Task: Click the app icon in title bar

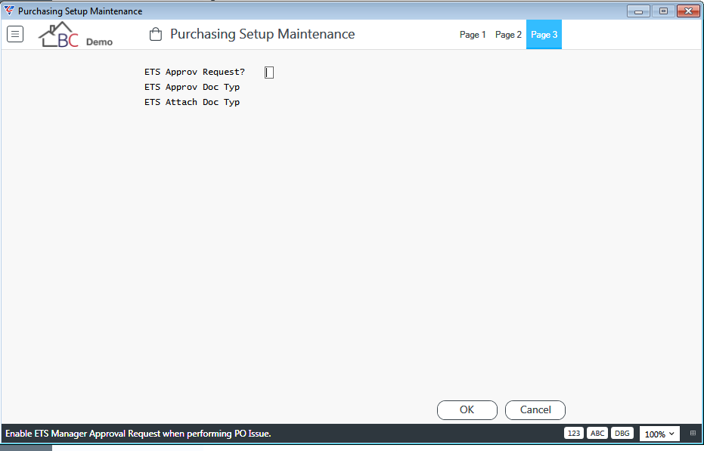Action: (x=8, y=11)
